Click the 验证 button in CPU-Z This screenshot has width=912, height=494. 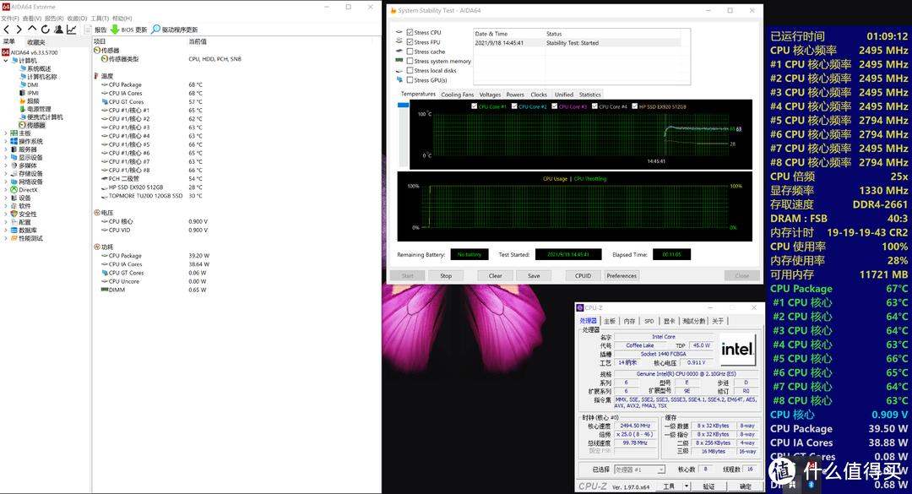709,486
